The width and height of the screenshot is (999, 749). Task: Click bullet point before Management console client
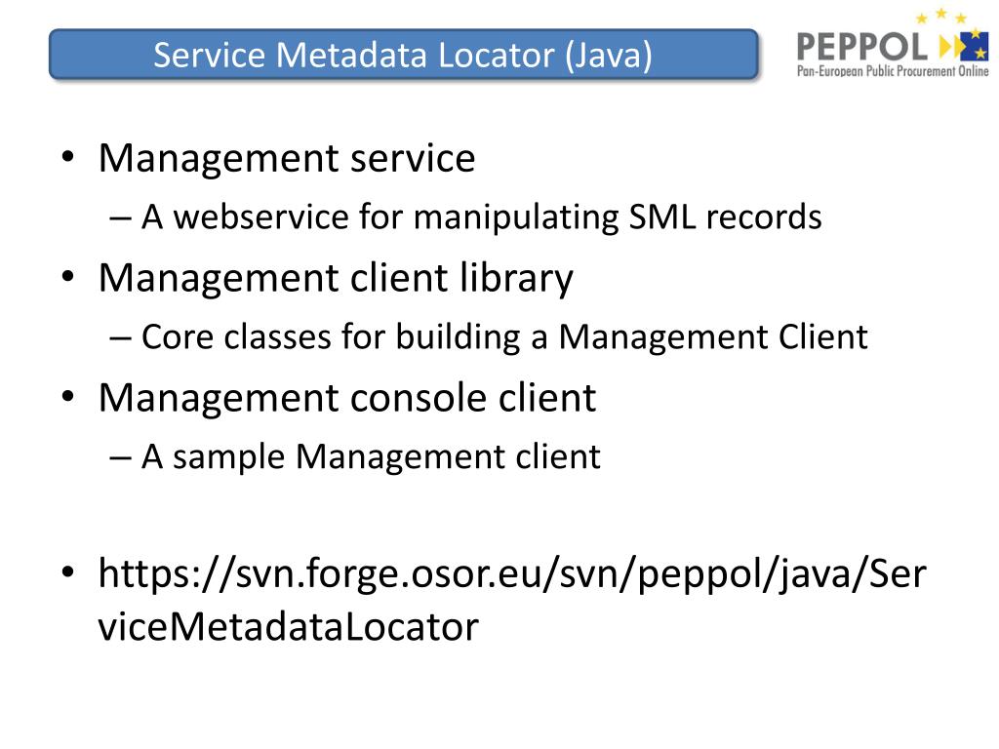point(68,397)
